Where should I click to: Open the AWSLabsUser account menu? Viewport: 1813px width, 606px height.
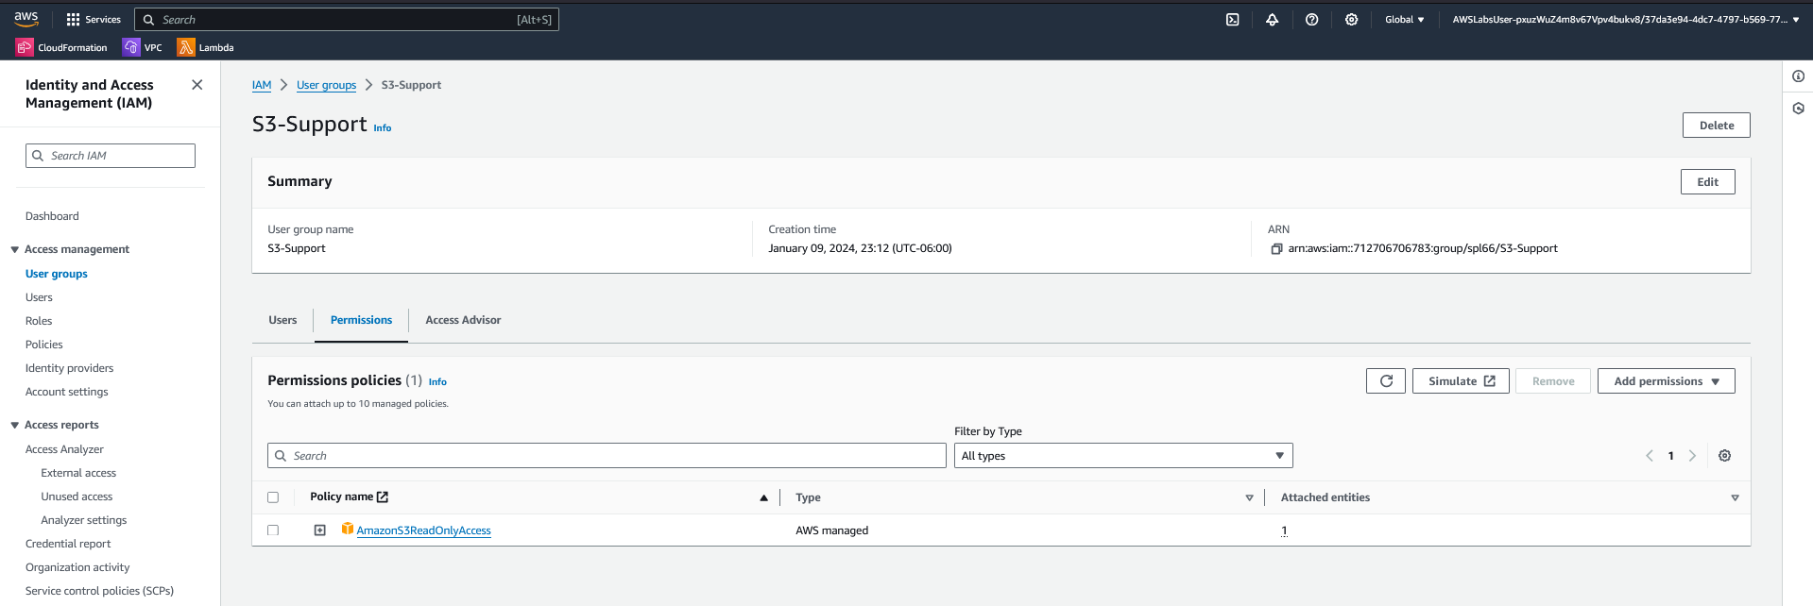point(1626,19)
